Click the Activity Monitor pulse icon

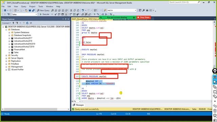31,23
